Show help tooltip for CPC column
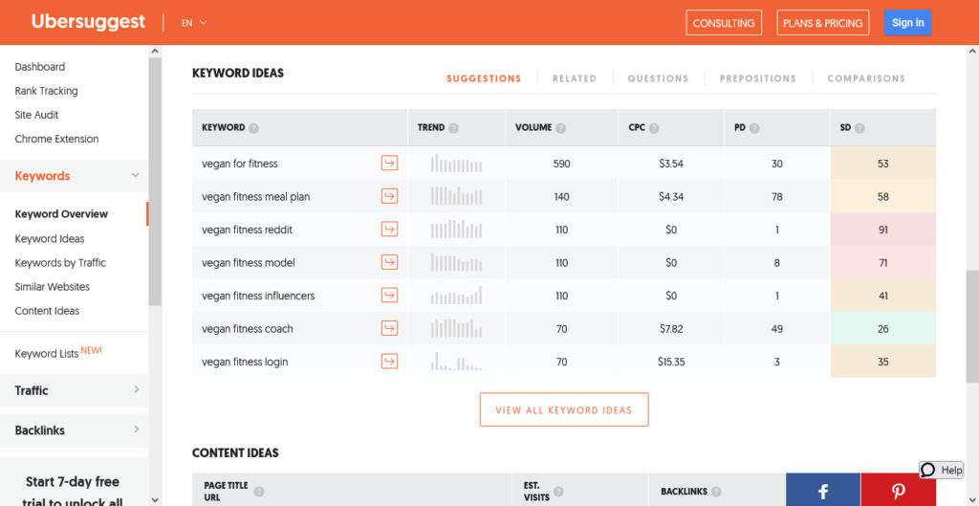Image resolution: width=979 pixels, height=506 pixels. [654, 128]
